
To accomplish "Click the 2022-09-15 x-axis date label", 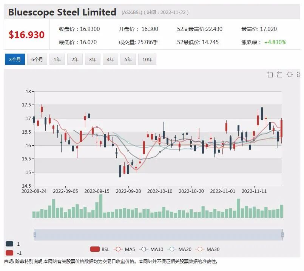I will pyautogui.click(x=97, y=191).
